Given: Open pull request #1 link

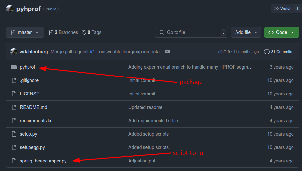Looking at the screenshot, I should [x=92, y=52].
